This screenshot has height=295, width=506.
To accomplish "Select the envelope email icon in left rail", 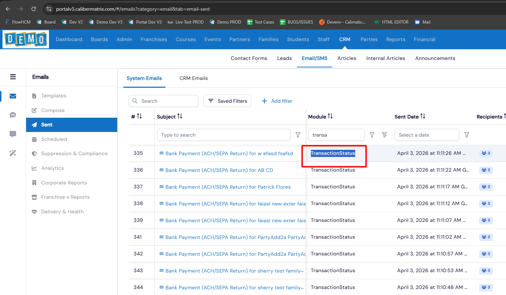I will coord(13,96).
